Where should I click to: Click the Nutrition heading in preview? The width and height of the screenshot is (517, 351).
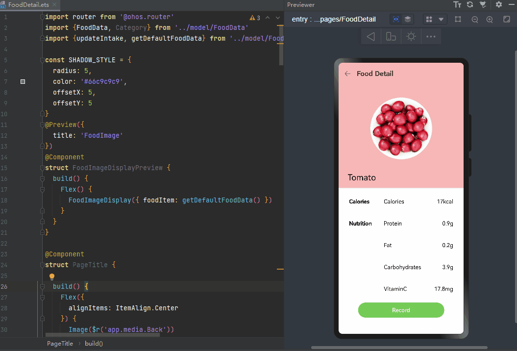point(360,224)
